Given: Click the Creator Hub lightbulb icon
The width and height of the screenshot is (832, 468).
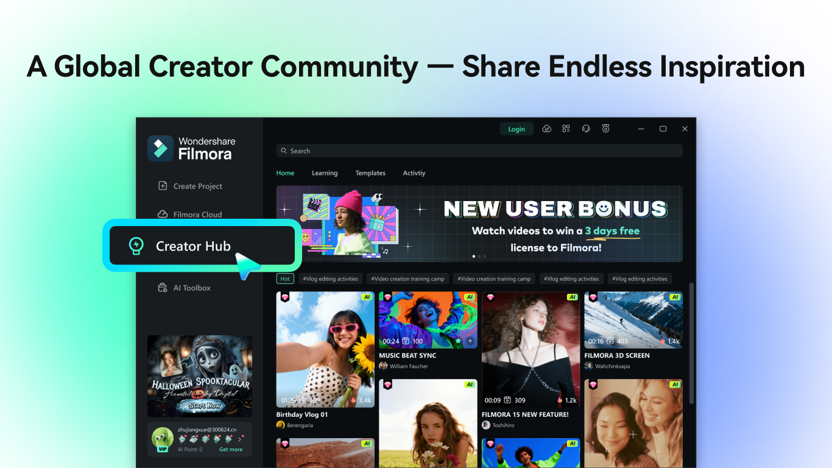Looking at the screenshot, I should click(x=137, y=246).
